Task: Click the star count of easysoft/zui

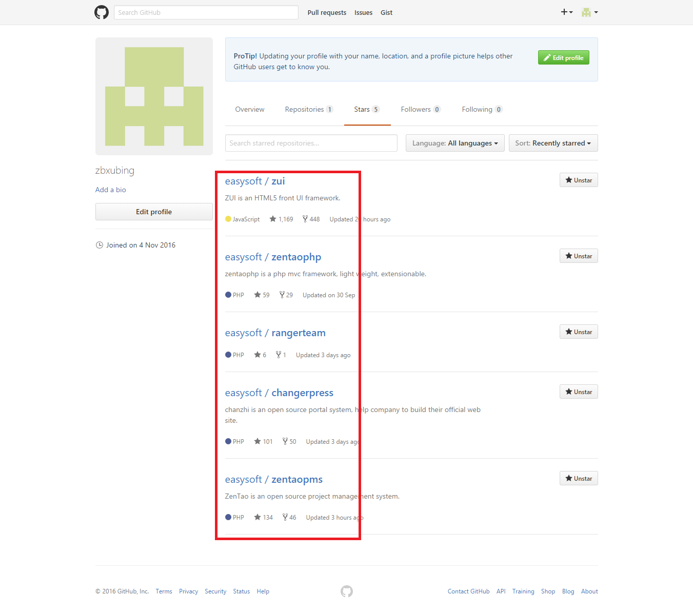Action: pyautogui.click(x=281, y=219)
